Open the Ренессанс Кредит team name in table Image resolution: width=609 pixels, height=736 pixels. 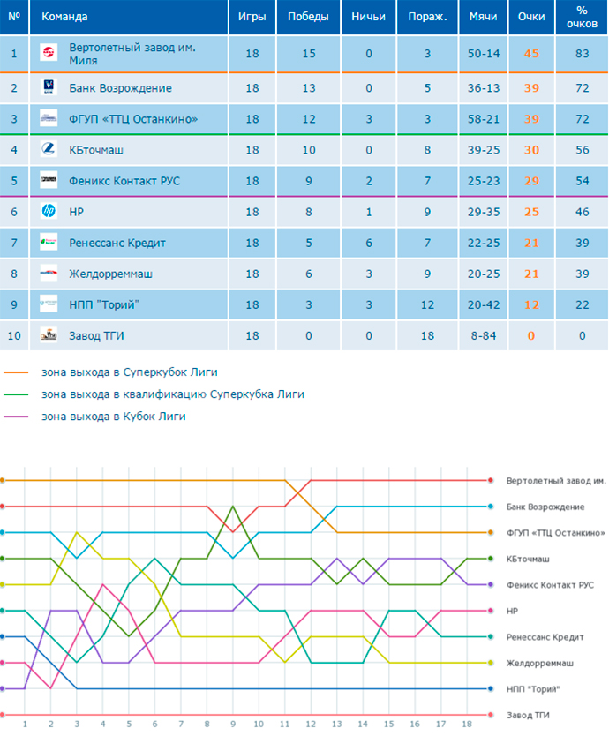pyautogui.click(x=117, y=244)
